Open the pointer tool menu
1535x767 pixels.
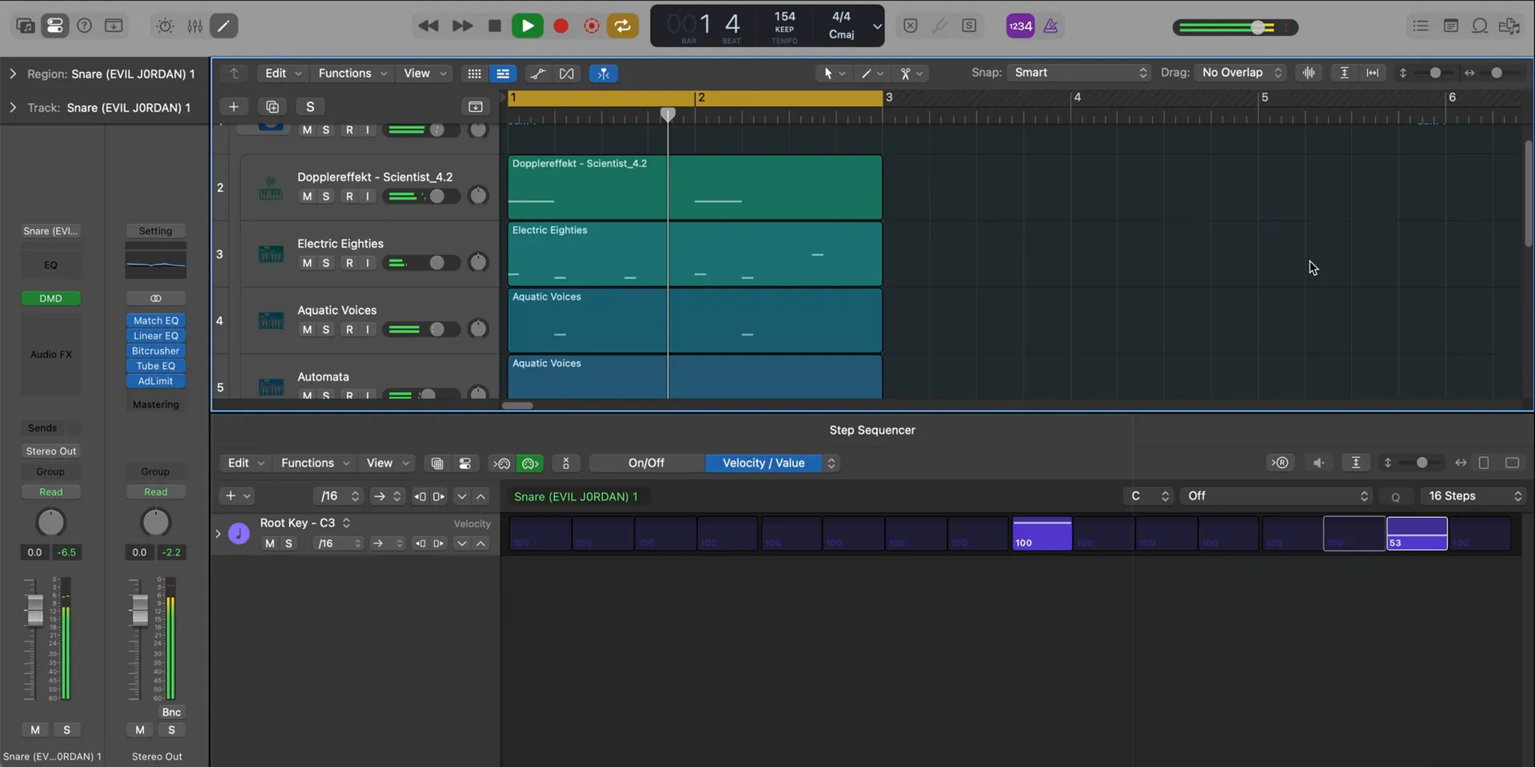[x=834, y=73]
